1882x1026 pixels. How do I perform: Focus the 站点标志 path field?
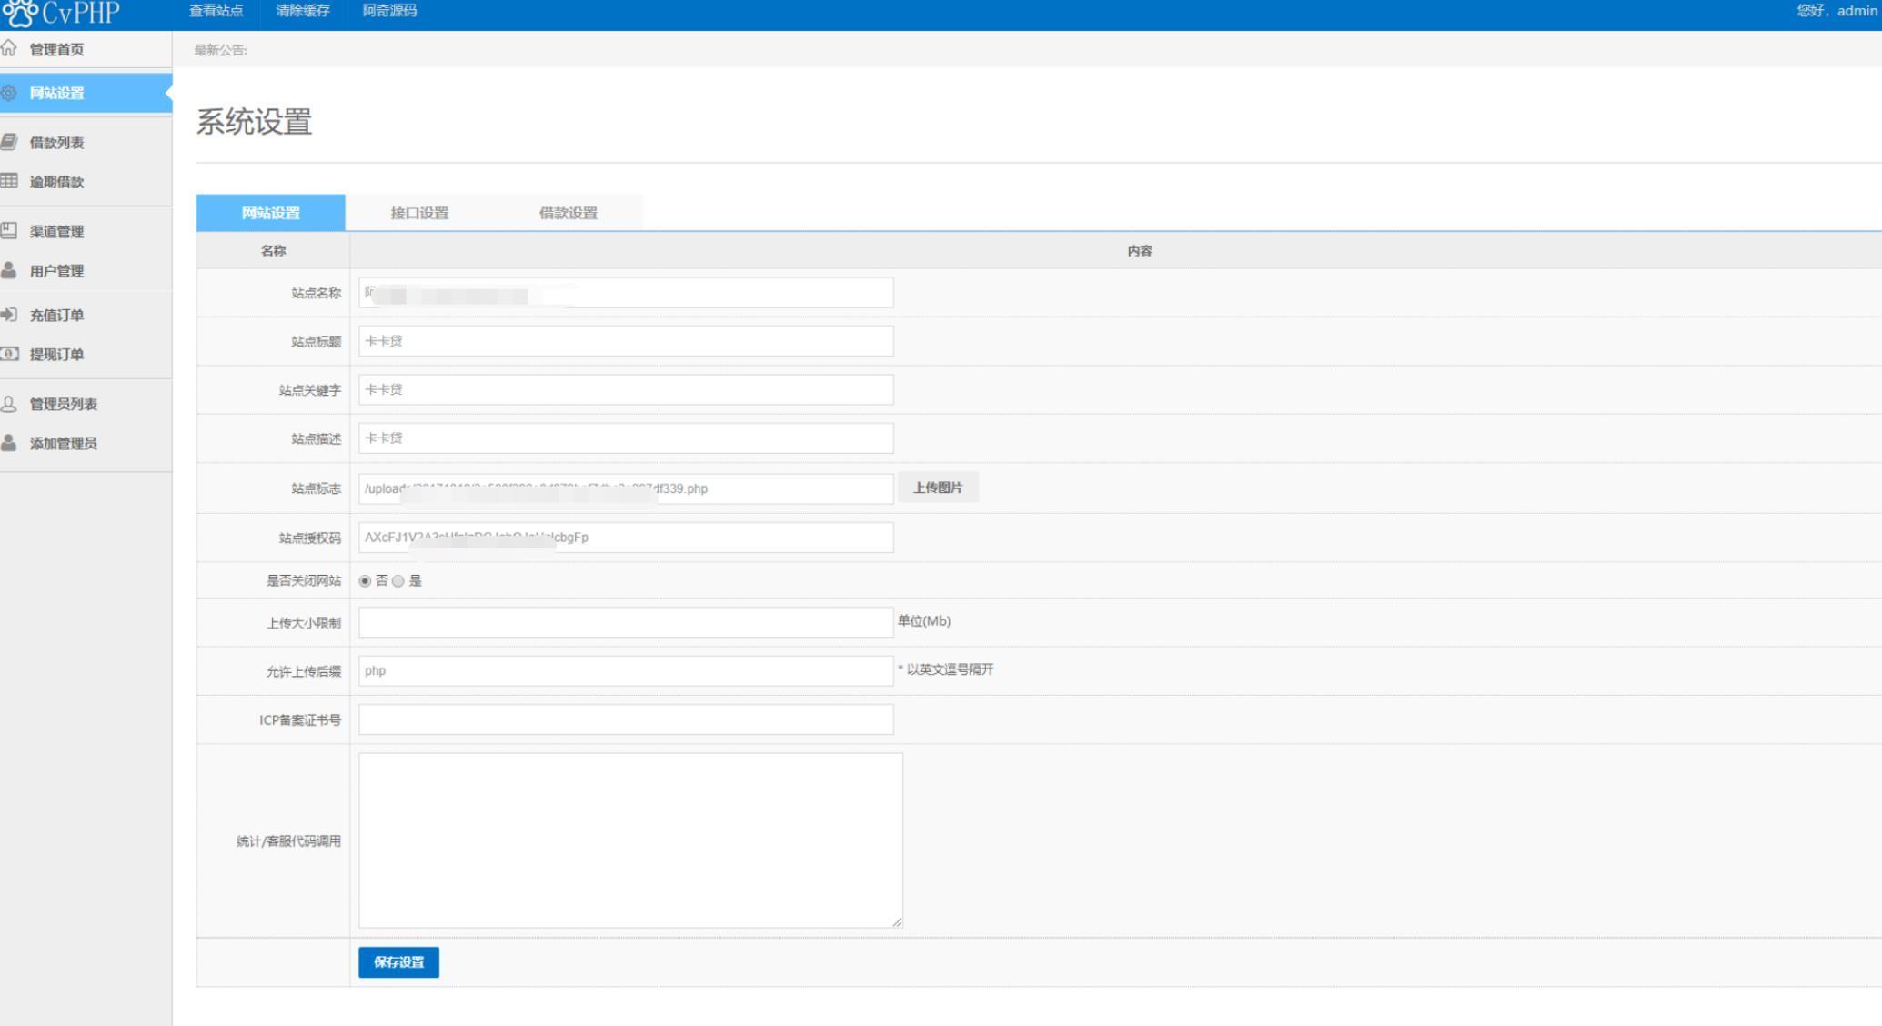pos(626,488)
